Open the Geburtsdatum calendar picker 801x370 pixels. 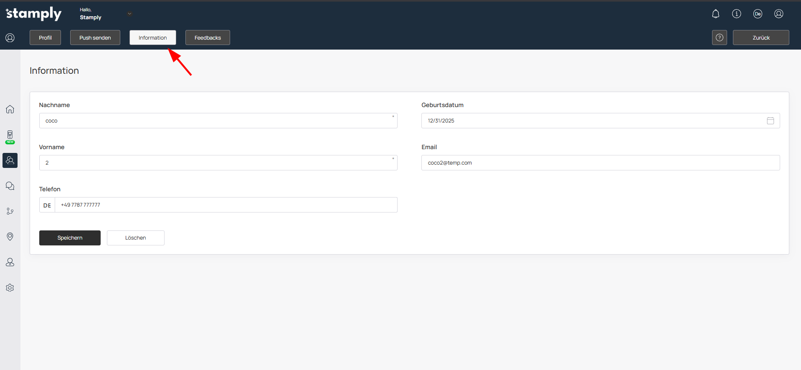click(770, 121)
